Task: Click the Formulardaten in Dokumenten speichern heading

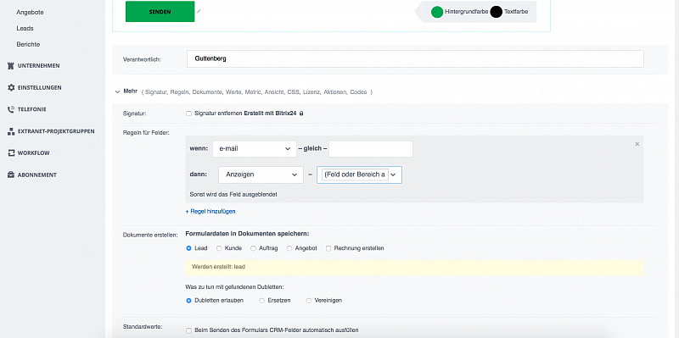Action: (x=247, y=234)
